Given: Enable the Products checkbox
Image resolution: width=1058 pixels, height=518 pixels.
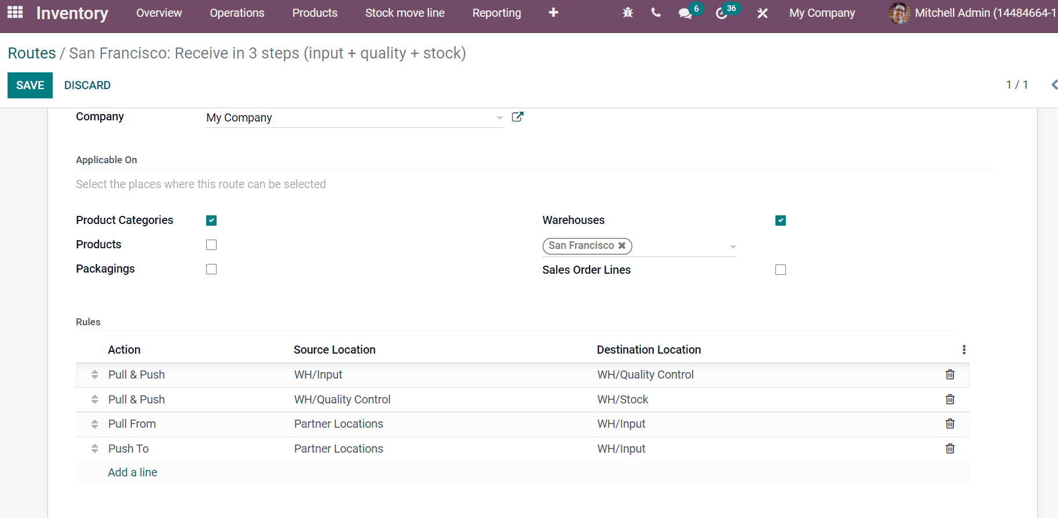Looking at the screenshot, I should pyautogui.click(x=211, y=245).
